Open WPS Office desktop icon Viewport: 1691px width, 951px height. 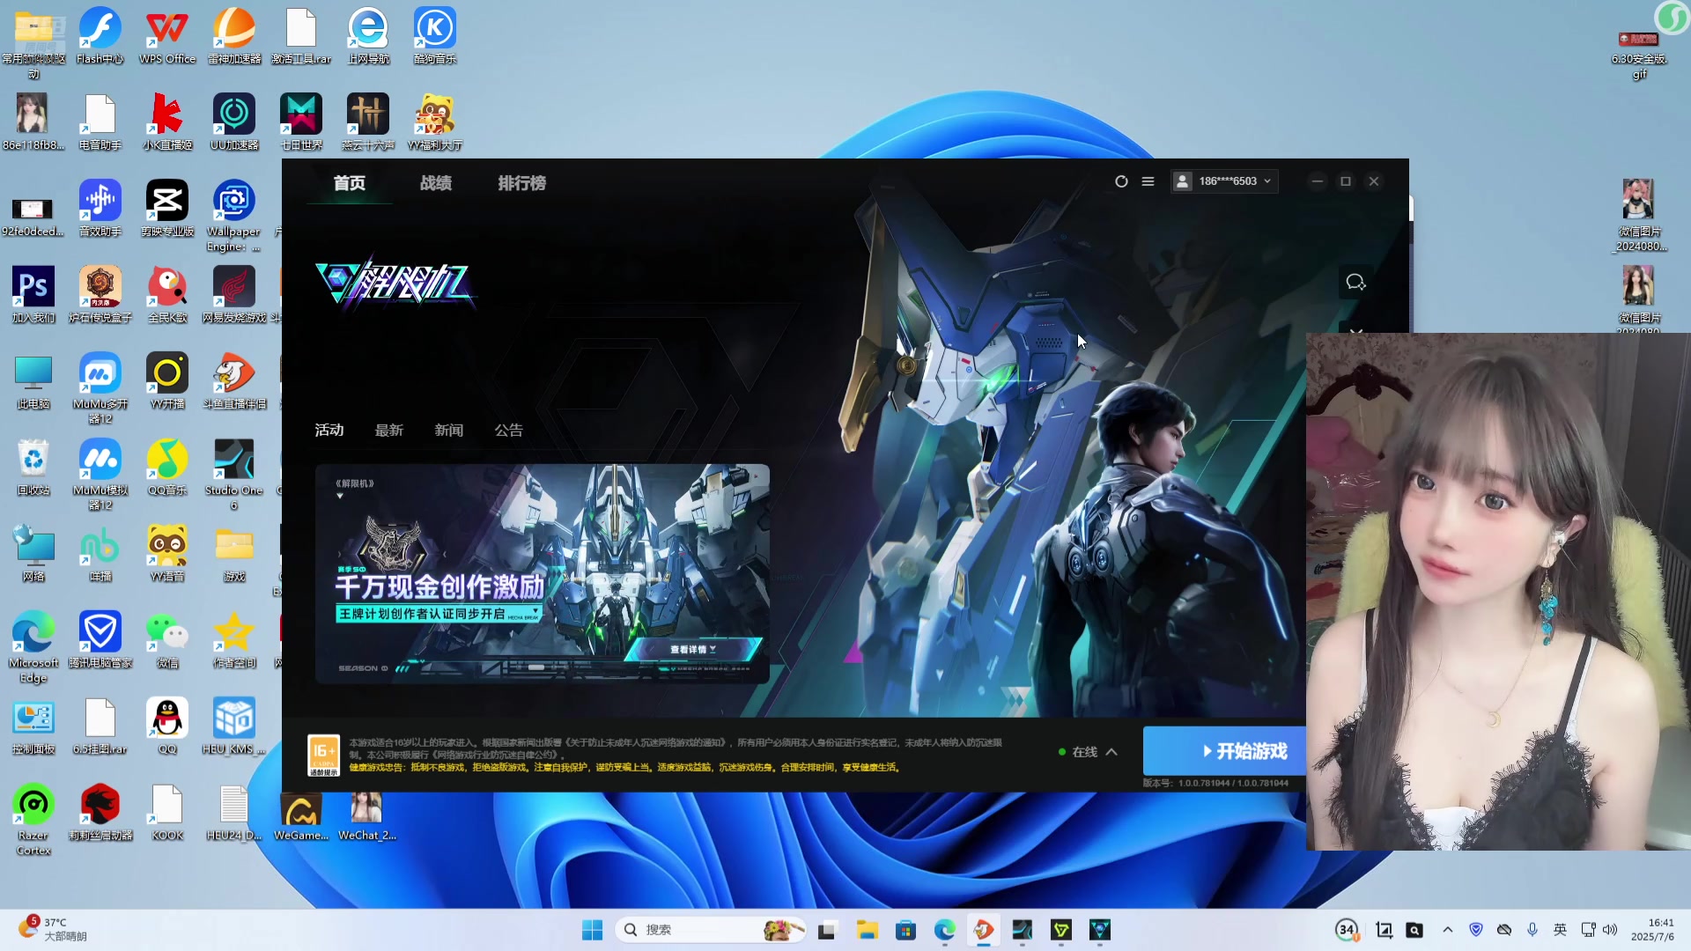coord(167,37)
